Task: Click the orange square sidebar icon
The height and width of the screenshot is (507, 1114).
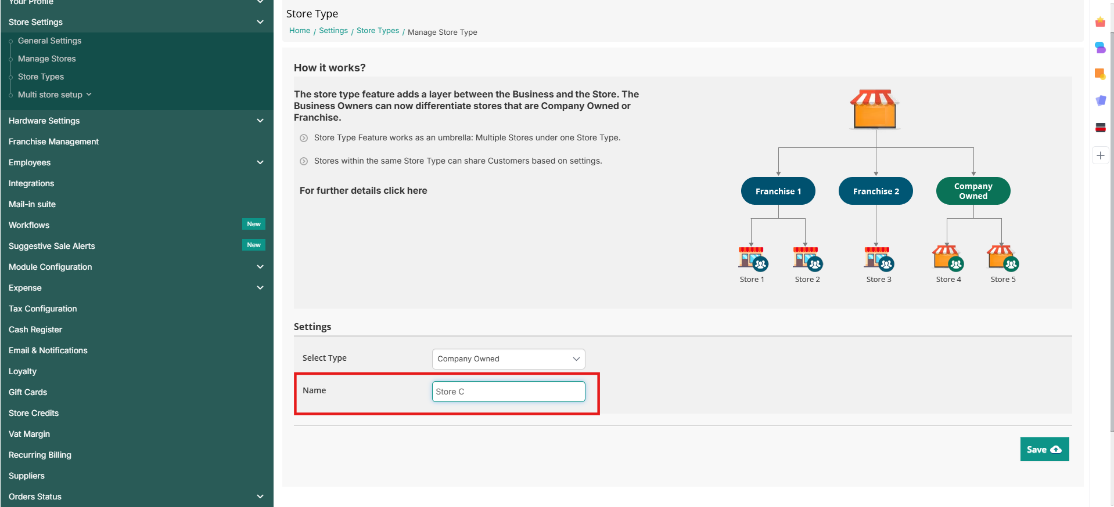Action: (x=1100, y=74)
